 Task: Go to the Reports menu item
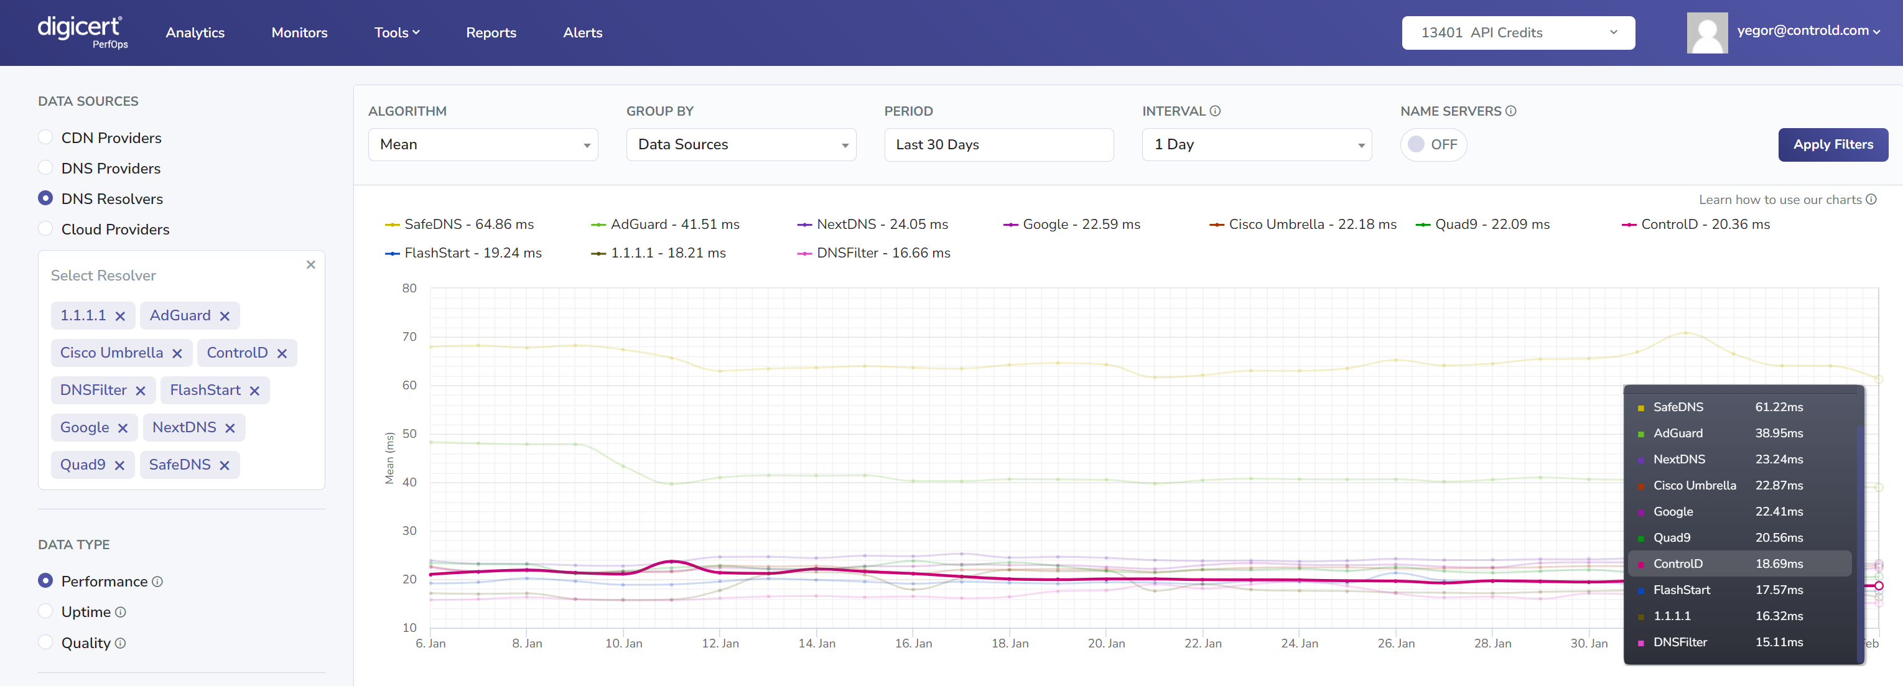coord(490,32)
